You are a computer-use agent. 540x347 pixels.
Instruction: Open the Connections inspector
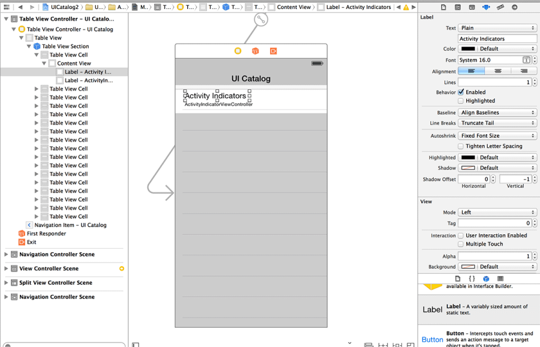(x=515, y=7)
